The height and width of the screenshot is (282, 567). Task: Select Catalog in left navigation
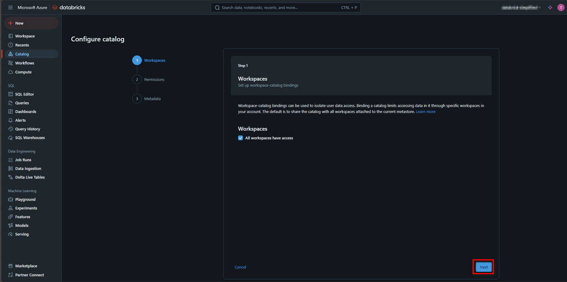[22, 54]
